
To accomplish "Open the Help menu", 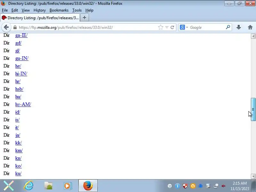I will point(89,10).
